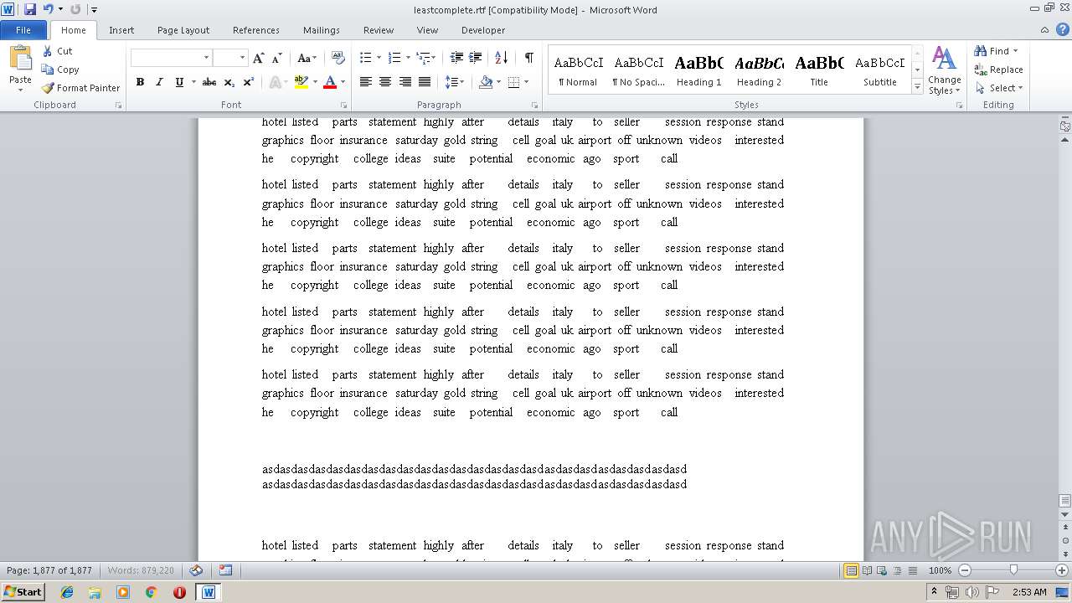
Task: Click the macro recording status icon
Action: tap(225, 570)
